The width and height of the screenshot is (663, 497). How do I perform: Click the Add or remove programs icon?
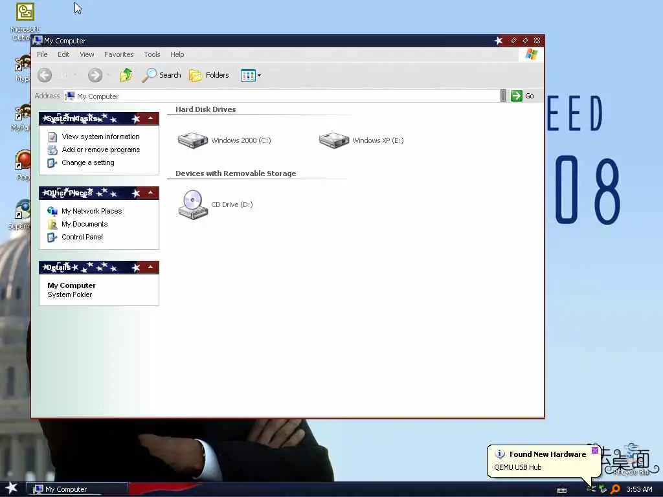[x=52, y=150]
